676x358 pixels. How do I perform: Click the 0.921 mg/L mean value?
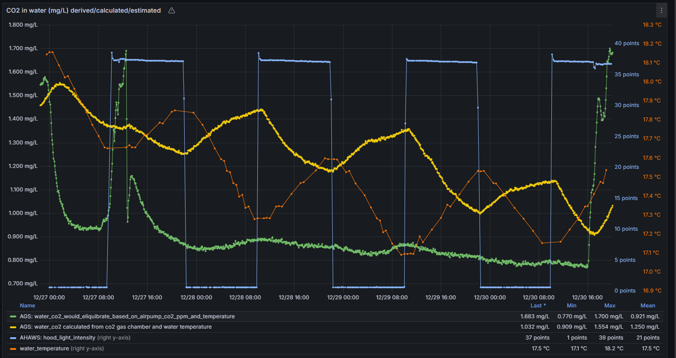645,316
